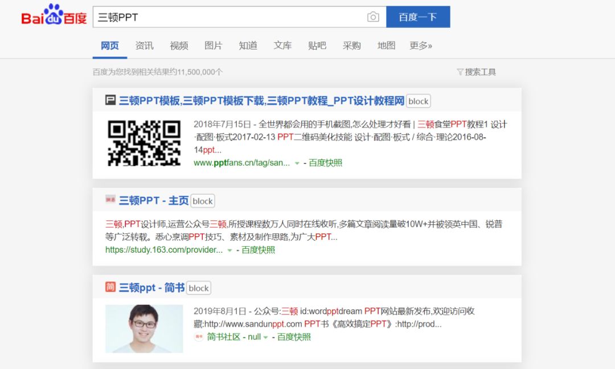Expand the 更多» menu

(421, 46)
